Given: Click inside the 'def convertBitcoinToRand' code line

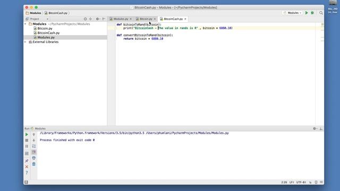Looking at the screenshot, I should (x=145, y=35).
